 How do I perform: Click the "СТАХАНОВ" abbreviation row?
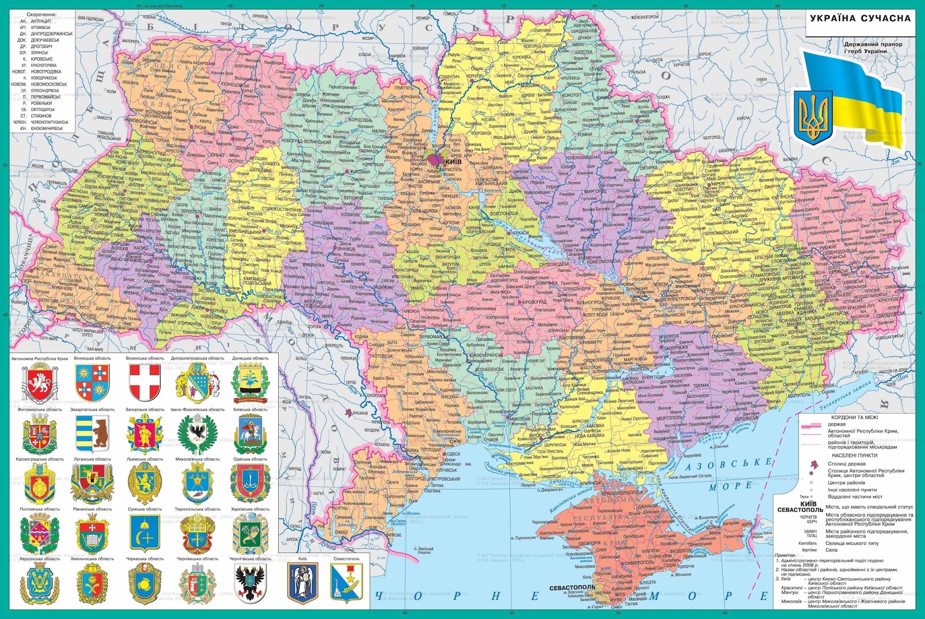coord(36,116)
